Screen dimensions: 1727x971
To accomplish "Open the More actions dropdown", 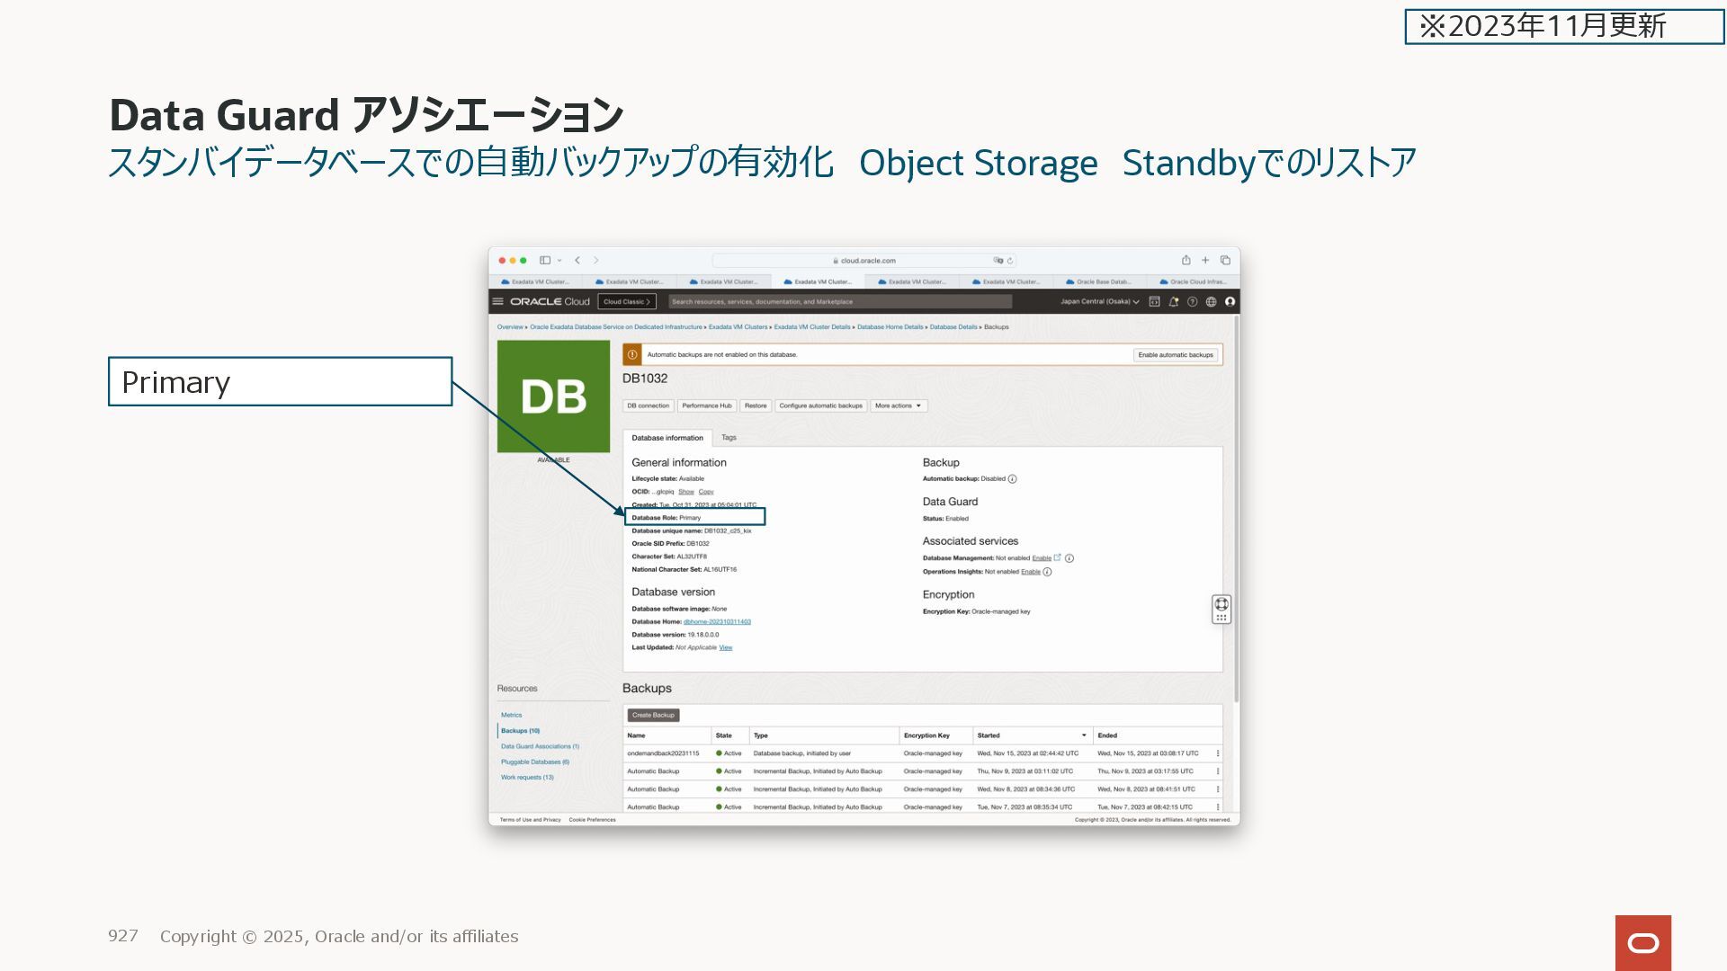I will click(898, 406).
